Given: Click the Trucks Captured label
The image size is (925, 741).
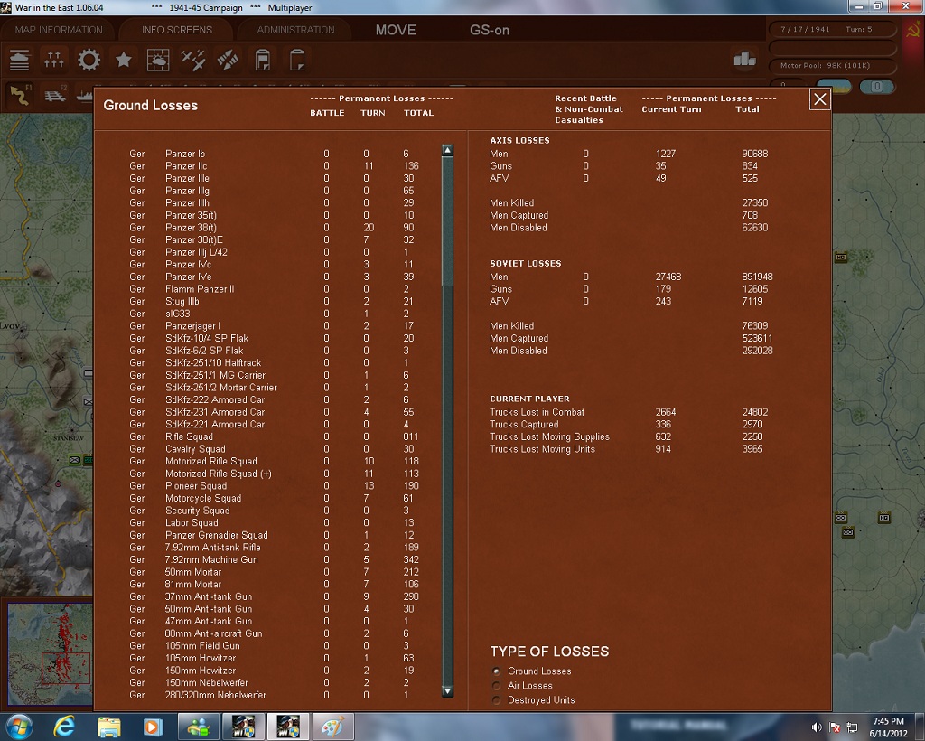Looking at the screenshot, I should [x=524, y=425].
